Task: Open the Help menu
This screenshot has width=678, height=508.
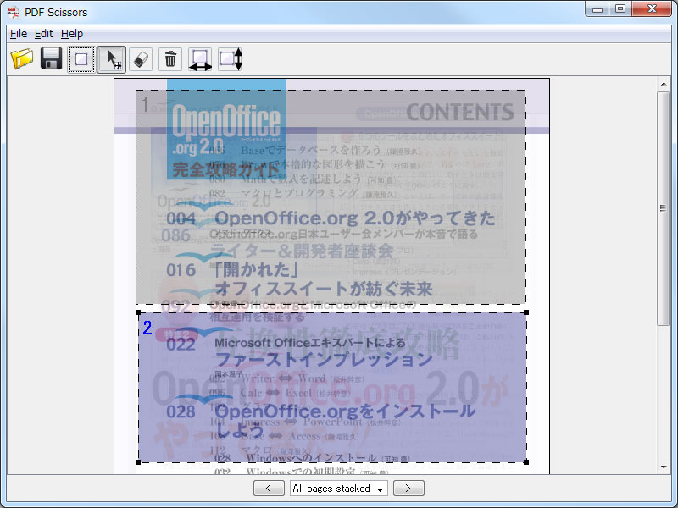Action: coord(72,34)
